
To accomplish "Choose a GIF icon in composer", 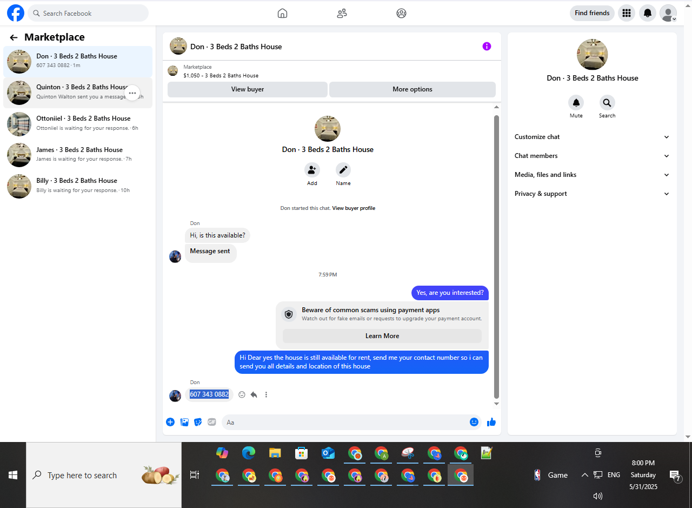I will click(x=212, y=422).
